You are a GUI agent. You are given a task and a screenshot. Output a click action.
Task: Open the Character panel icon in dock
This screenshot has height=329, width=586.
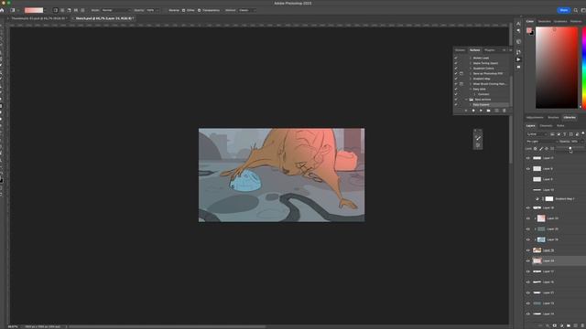click(x=518, y=24)
